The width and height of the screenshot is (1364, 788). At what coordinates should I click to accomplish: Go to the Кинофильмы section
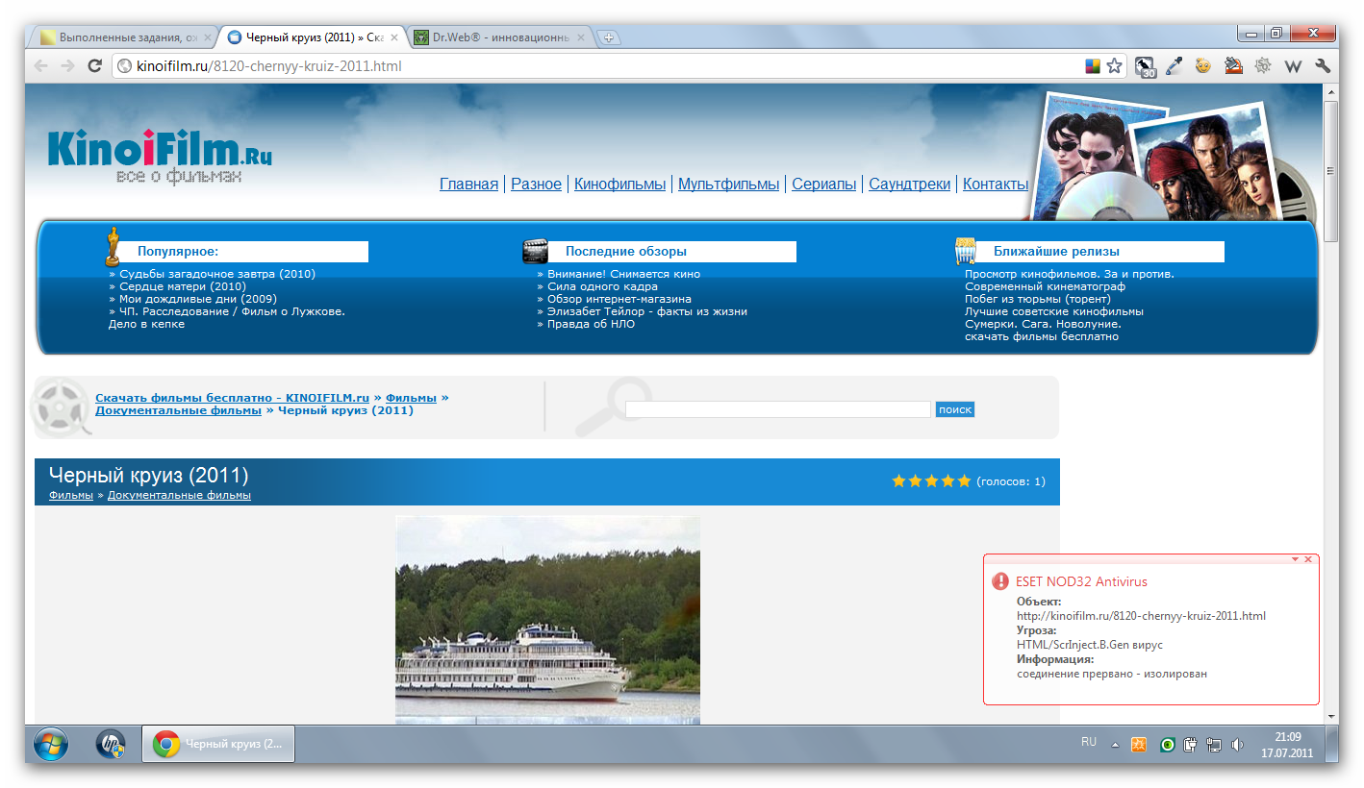619,185
